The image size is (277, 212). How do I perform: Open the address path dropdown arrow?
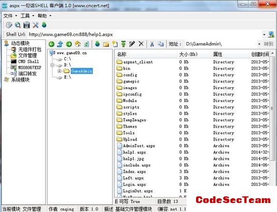259,44
